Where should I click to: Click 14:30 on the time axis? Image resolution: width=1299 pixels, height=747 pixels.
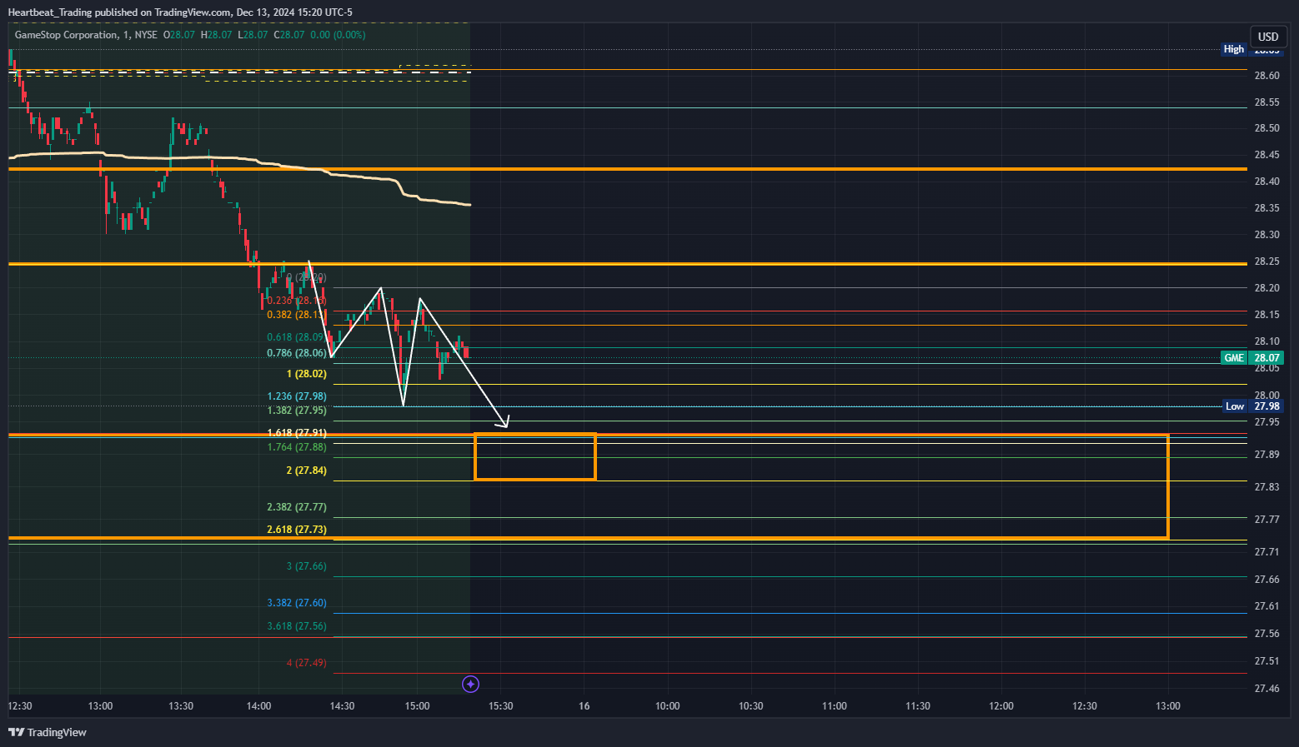click(x=343, y=706)
